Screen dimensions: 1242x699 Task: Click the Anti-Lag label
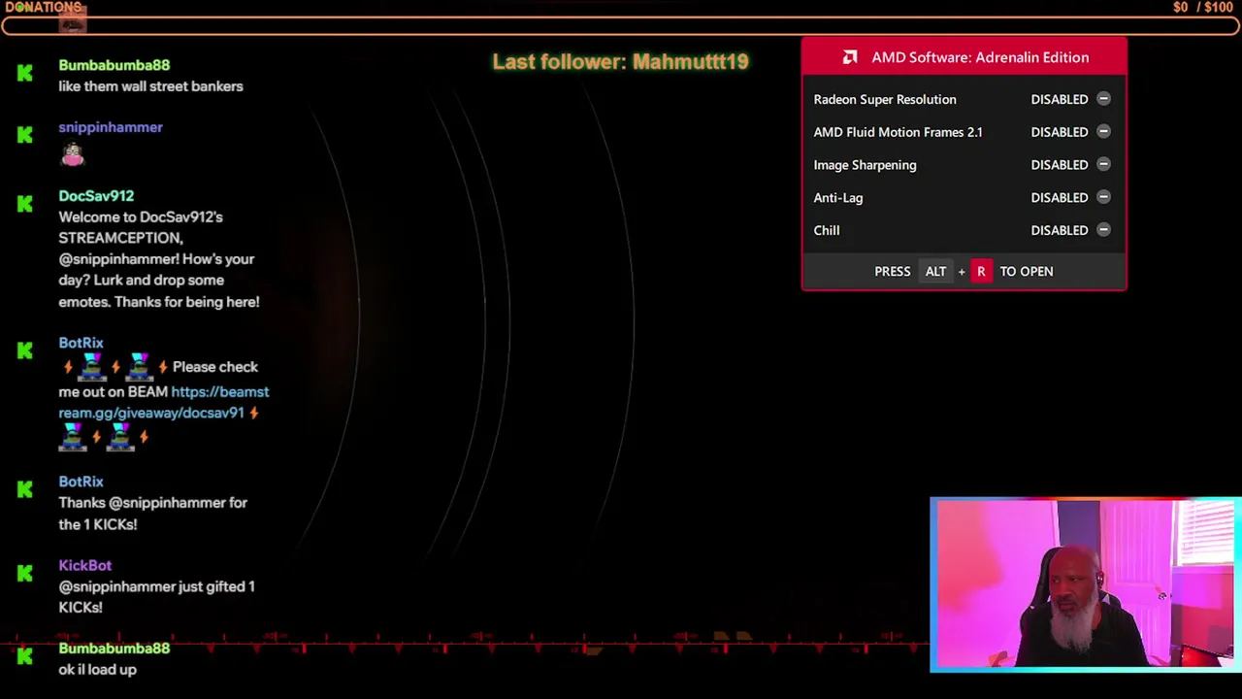click(x=838, y=197)
